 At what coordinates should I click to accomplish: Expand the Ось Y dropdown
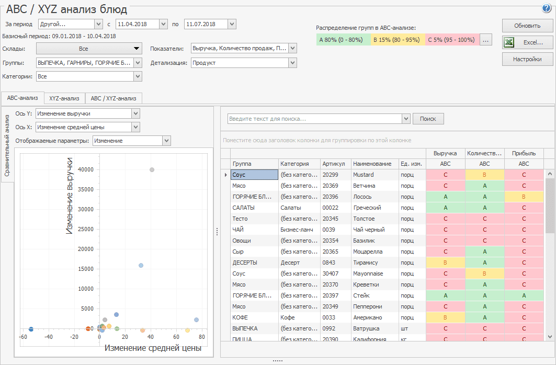tap(135, 113)
